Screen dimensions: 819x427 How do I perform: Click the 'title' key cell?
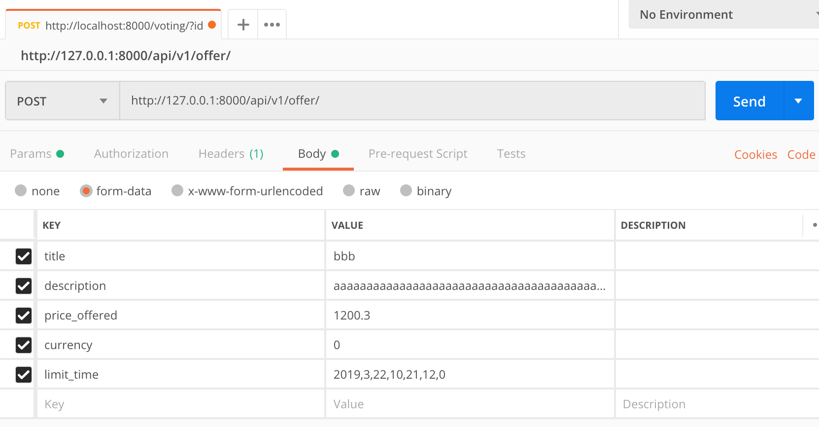pyautogui.click(x=180, y=256)
